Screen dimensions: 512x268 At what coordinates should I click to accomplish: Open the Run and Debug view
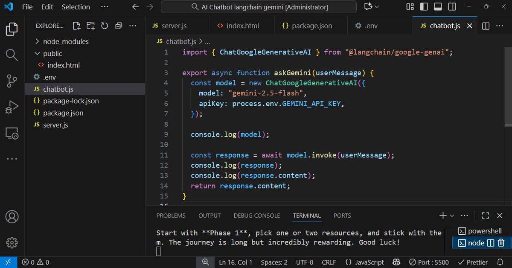(12, 107)
